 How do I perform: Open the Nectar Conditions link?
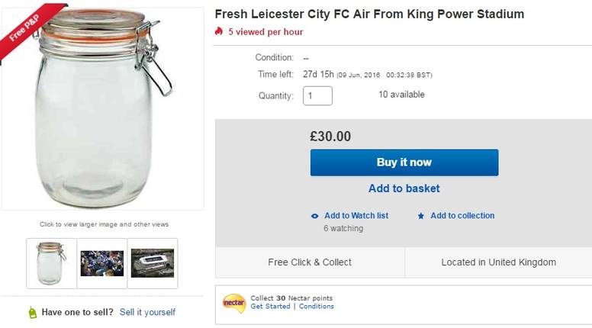[x=317, y=307]
